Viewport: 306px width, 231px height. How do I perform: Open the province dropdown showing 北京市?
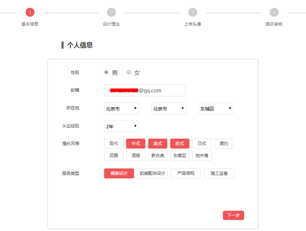tap(121, 108)
